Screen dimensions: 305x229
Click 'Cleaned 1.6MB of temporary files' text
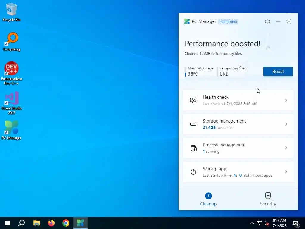pos(213,54)
